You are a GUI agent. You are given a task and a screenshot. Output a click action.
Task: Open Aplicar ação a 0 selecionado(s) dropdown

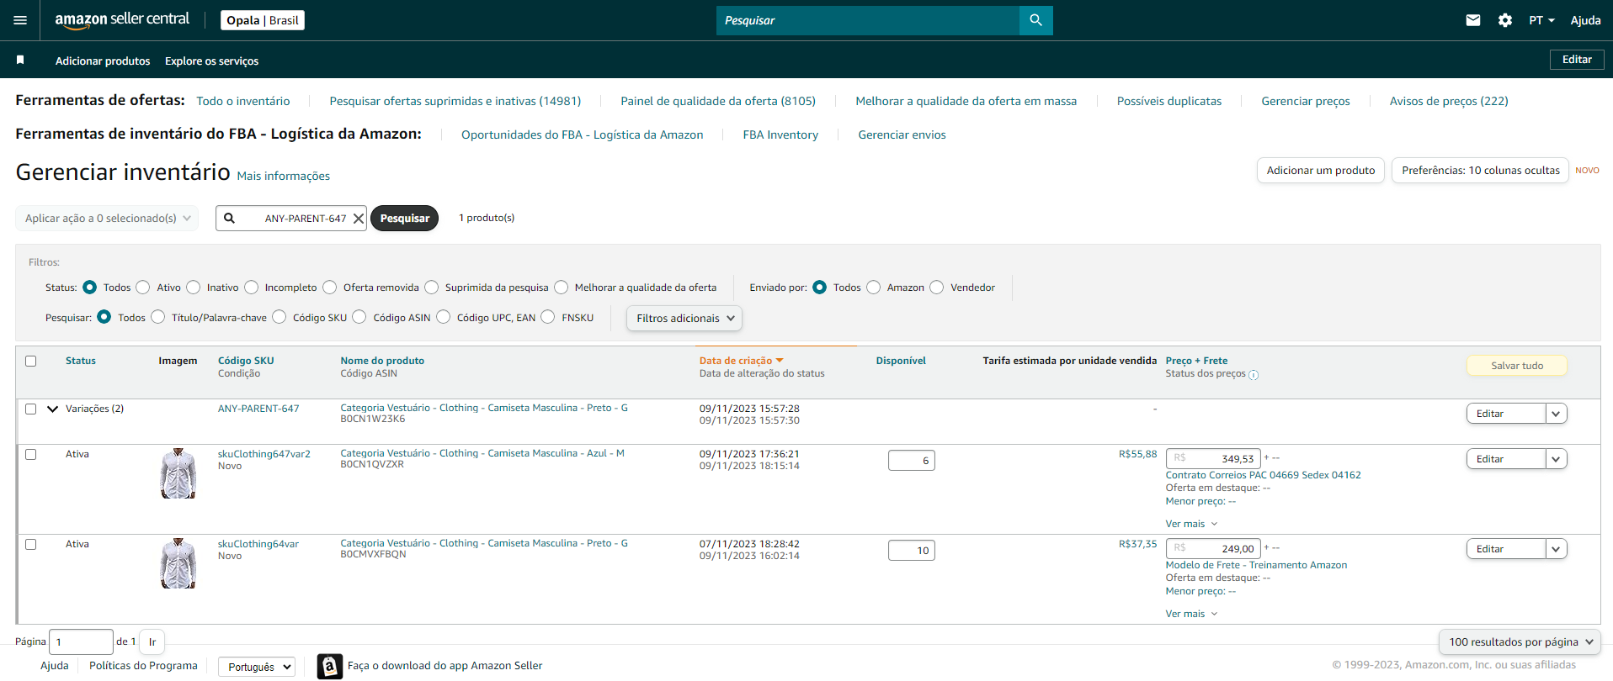[107, 218]
